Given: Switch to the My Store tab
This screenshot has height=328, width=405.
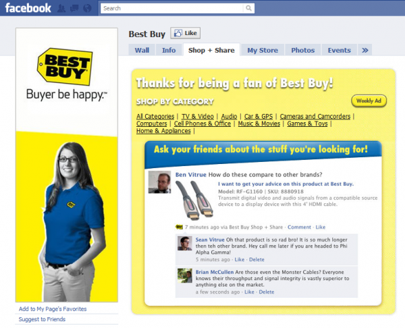Looking at the screenshot, I should pyautogui.click(x=262, y=50).
